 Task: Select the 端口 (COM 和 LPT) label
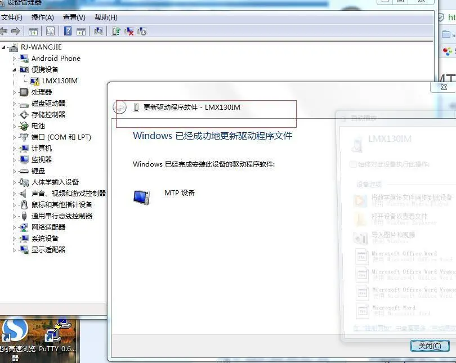tap(61, 137)
